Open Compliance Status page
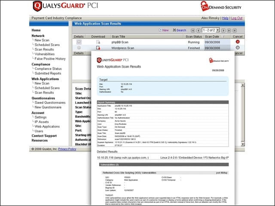 click(48, 69)
